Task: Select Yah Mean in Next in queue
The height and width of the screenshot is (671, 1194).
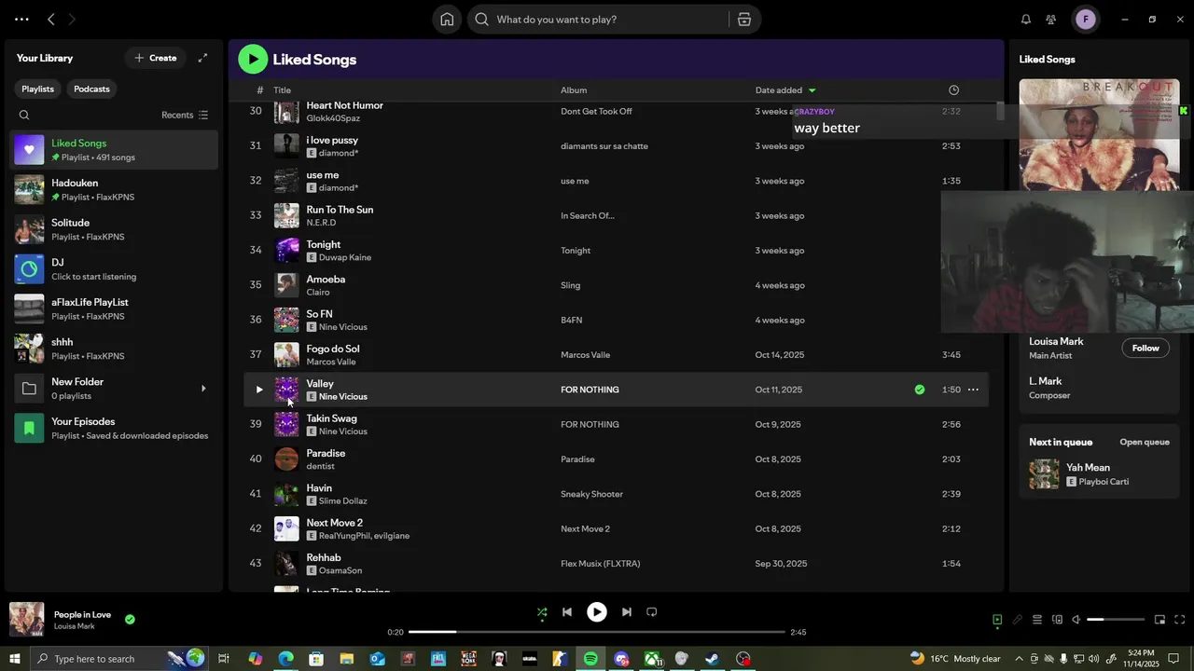Action: coord(1099,474)
